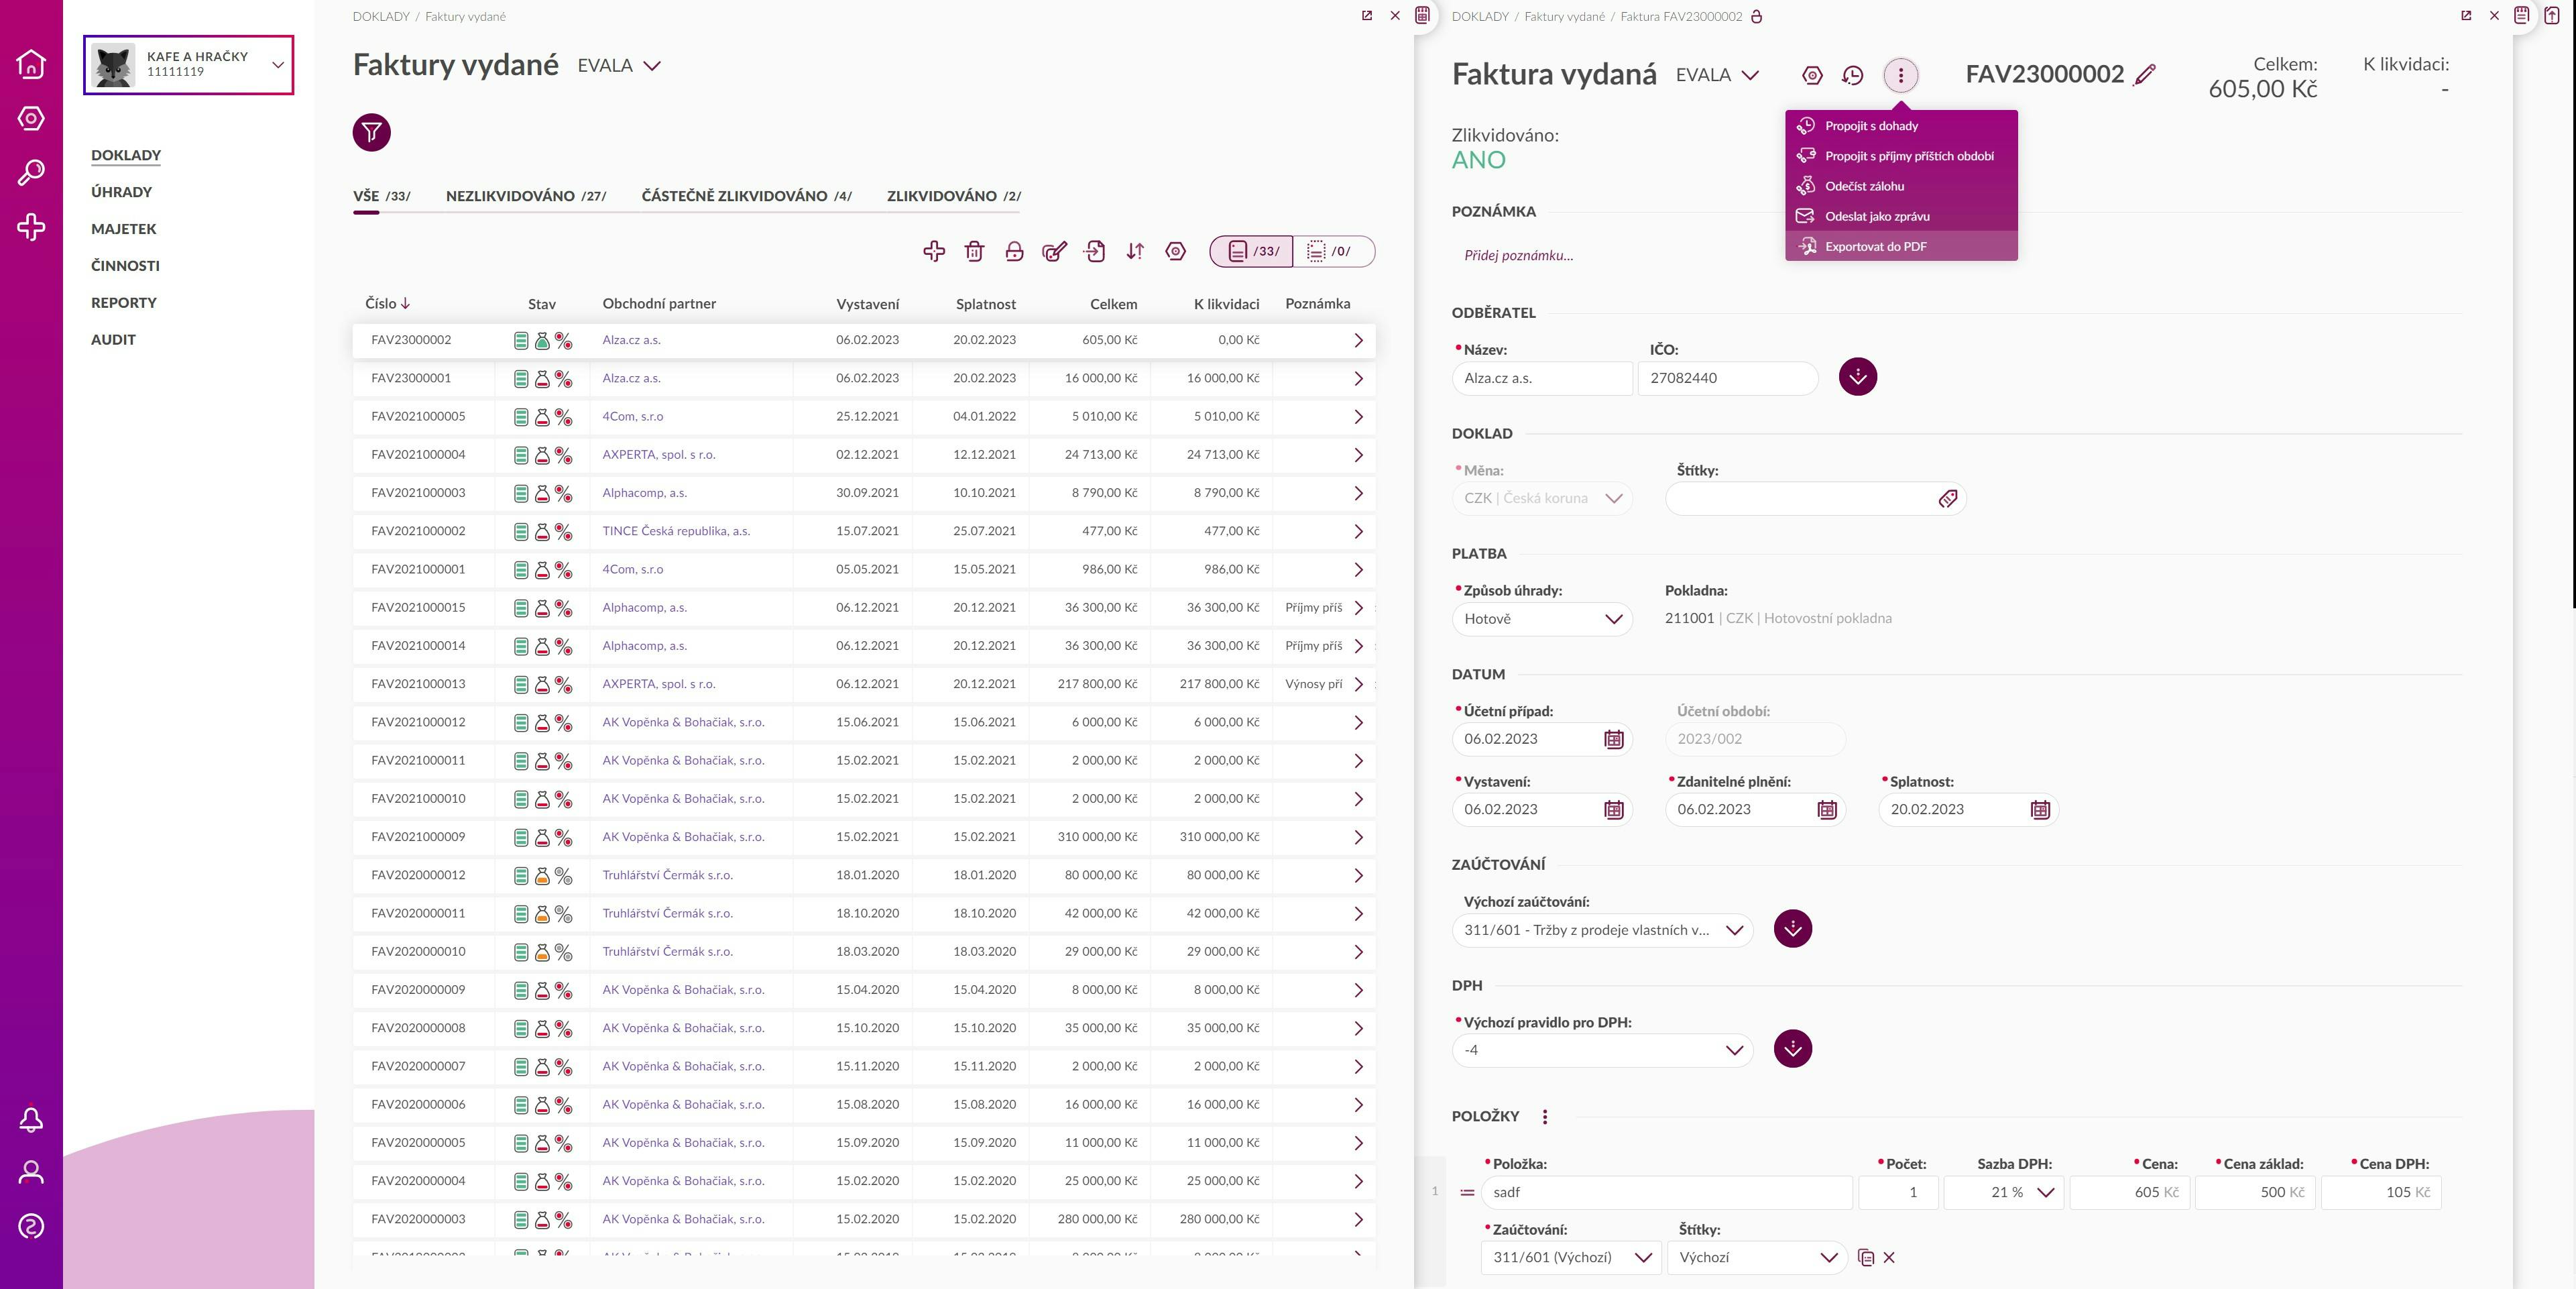Screen dimensions: 2576x1289
Task: Open row FAV2021000005 with its chevron
Action: click(1358, 417)
